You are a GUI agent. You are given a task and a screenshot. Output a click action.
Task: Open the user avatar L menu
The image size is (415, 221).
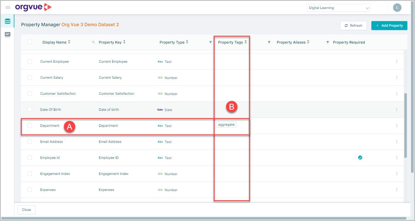[397, 8]
